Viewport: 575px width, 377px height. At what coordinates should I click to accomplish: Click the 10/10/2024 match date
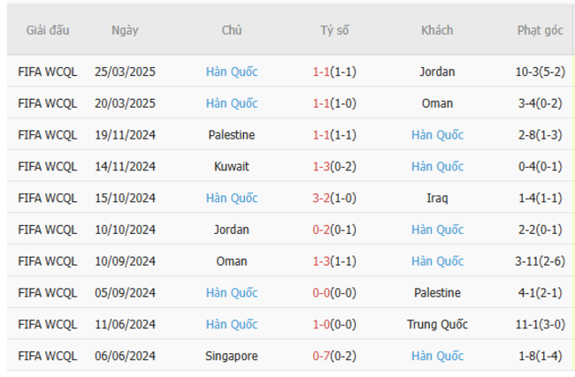click(x=125, y=230)
